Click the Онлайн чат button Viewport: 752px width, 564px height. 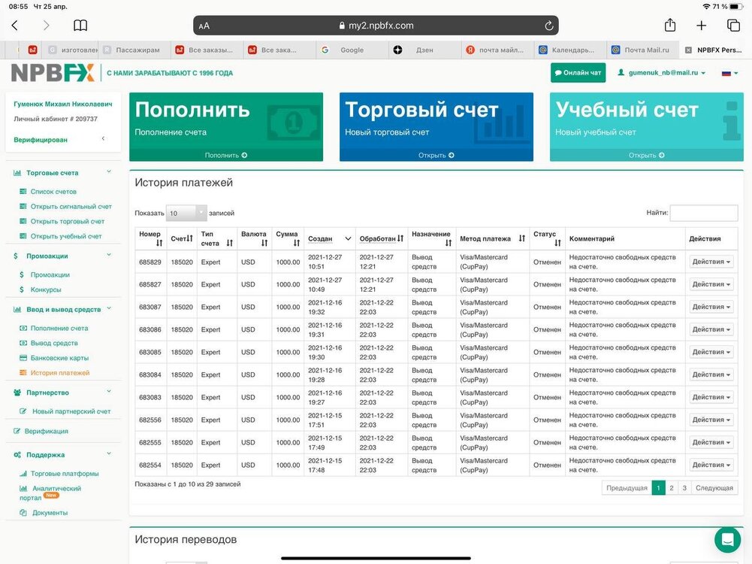578,73
